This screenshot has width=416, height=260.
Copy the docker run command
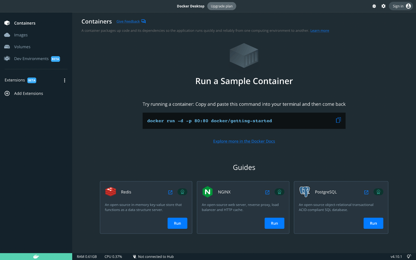tap(338, 120)
